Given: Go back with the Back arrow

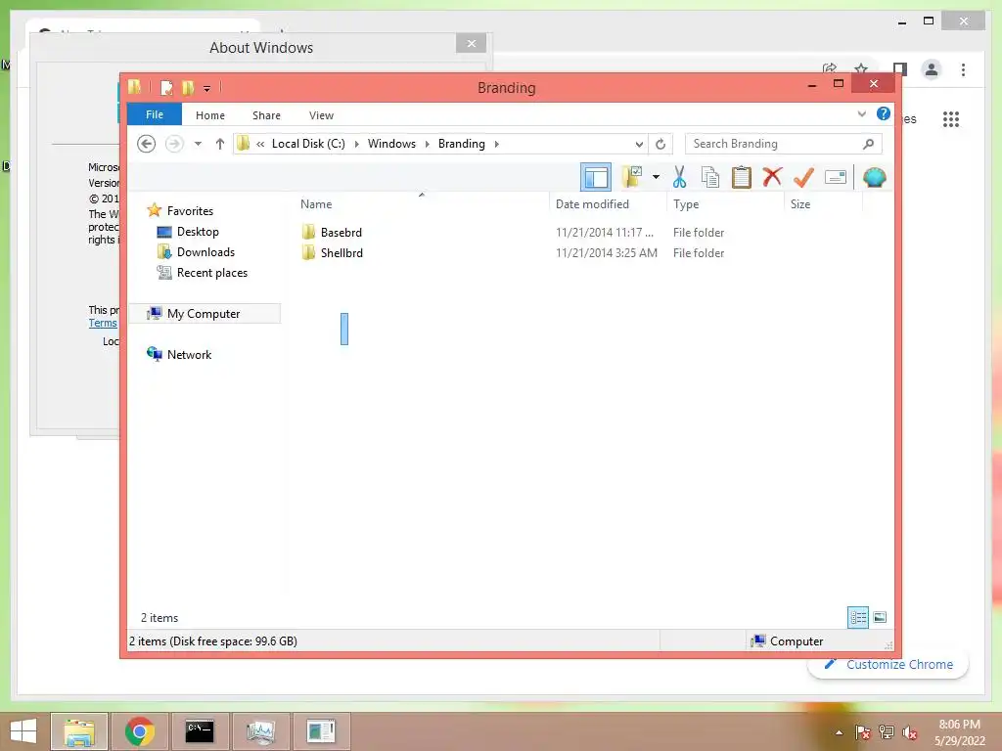Looking at the screenshot, I should point(147,144).
